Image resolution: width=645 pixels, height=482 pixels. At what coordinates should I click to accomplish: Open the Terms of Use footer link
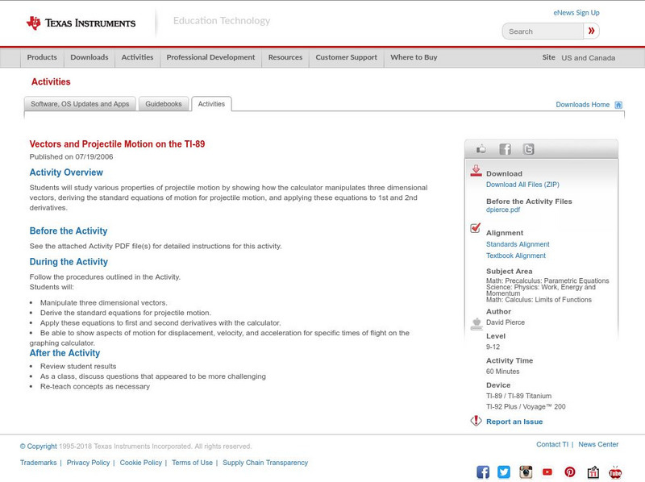(x=192, y=463)
